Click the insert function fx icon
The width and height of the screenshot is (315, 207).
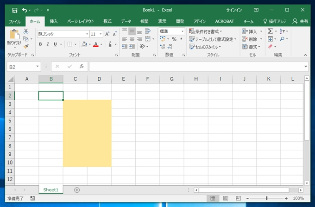(82, 67)
